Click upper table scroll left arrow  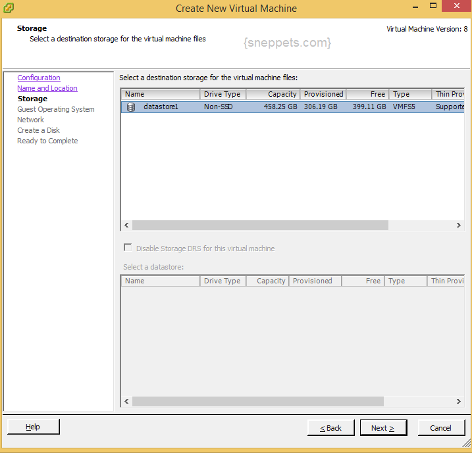pos(127,225)
